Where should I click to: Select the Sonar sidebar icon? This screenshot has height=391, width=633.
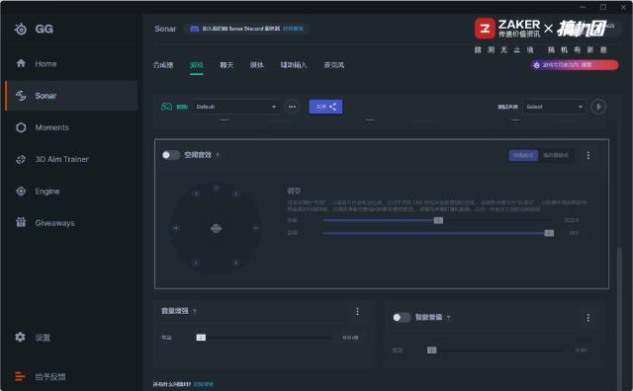[x=21, y=96]
